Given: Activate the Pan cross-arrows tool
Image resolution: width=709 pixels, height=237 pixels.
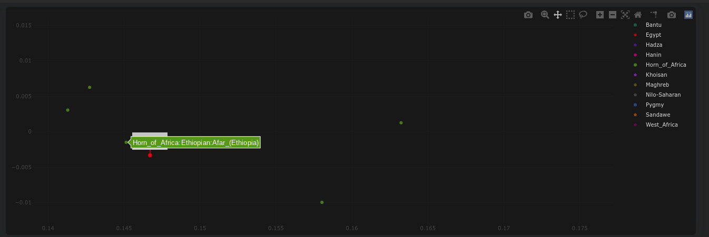Looking at the screenshot, I should pos(558,15).
